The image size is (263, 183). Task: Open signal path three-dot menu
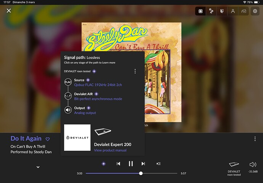(x=135, y=71)
